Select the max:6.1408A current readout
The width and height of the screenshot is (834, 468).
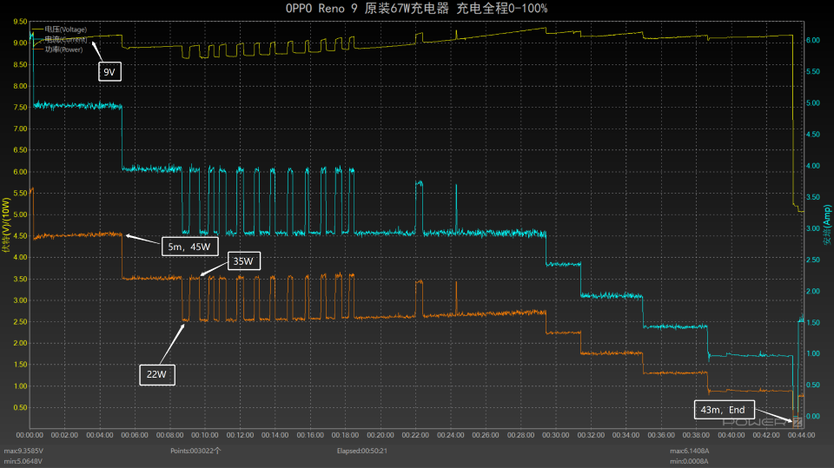tap(689, 451)
